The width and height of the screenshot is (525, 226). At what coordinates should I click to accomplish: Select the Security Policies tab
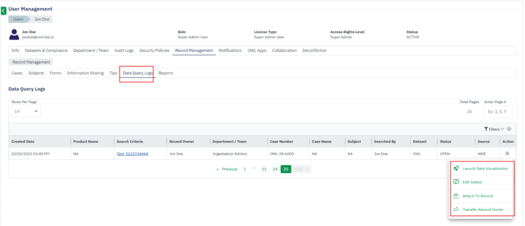(x=154, y=51)
